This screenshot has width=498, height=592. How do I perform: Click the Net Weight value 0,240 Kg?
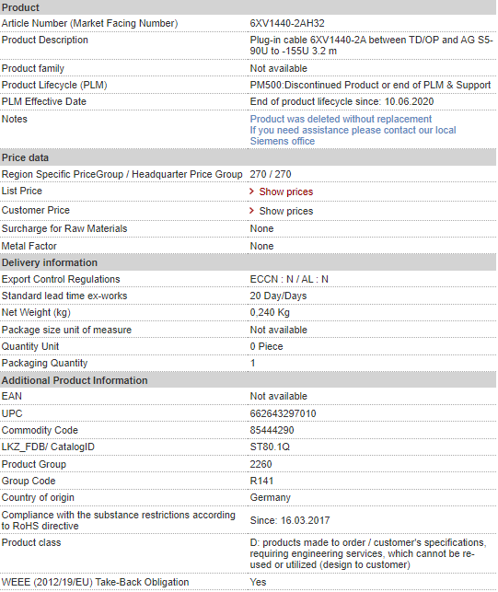[270, 313]
